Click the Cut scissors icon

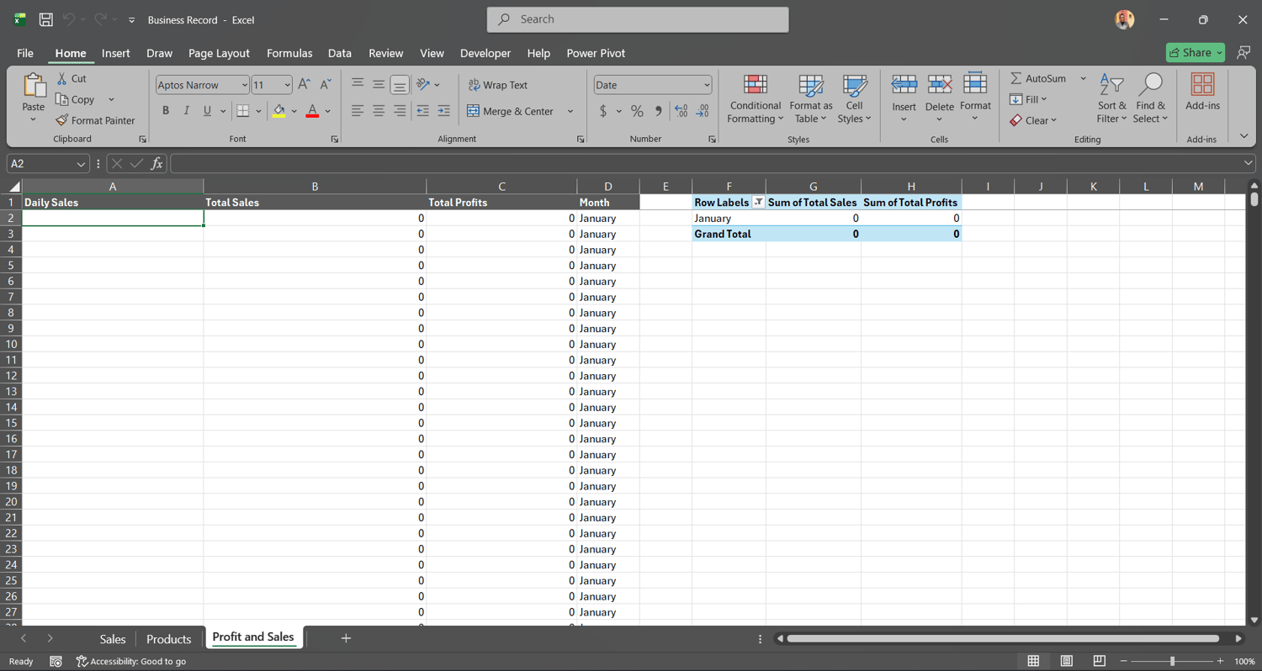(x=61, y=78)
